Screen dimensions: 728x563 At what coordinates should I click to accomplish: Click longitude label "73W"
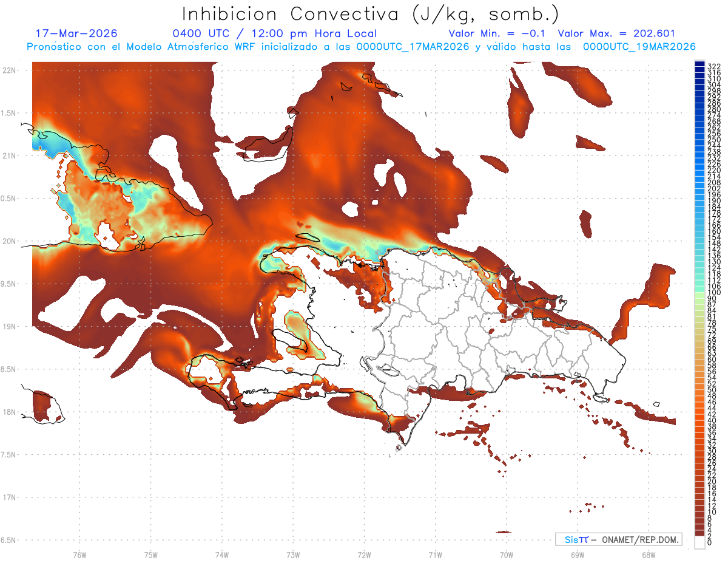293,554
